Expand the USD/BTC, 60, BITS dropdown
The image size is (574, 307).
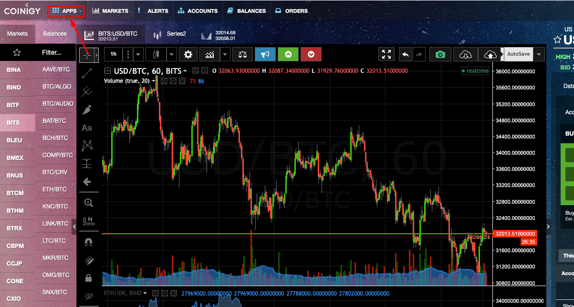click(x=185, y=71)
